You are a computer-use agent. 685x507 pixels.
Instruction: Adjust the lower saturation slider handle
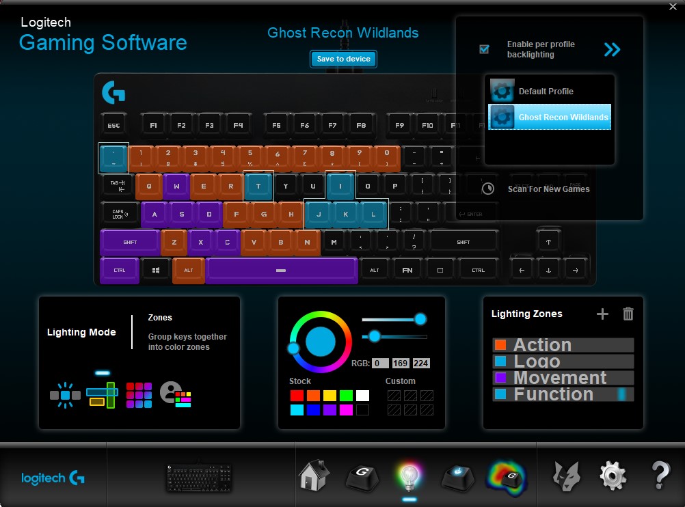coord(374,336)
